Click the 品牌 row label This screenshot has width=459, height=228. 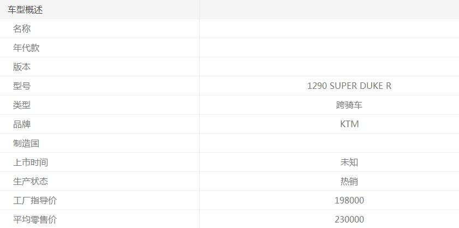pos(22,124)
